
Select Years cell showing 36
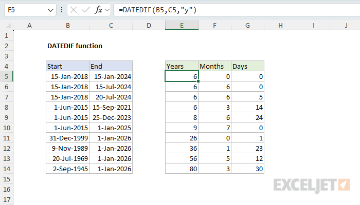(182, 148)
